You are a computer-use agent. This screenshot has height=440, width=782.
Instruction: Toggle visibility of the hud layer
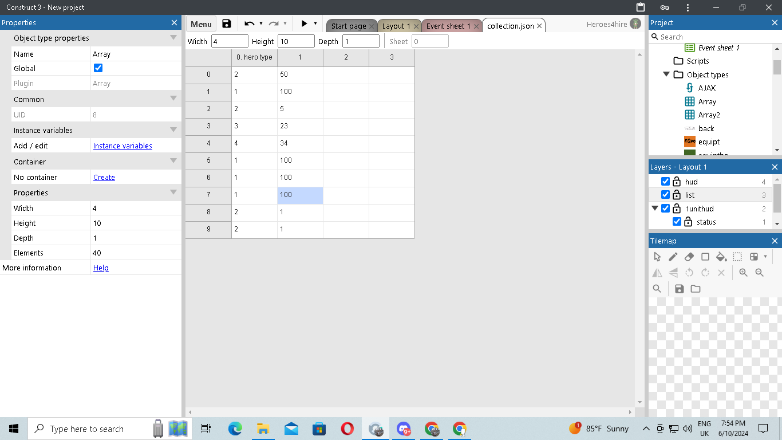pos(665,182)
